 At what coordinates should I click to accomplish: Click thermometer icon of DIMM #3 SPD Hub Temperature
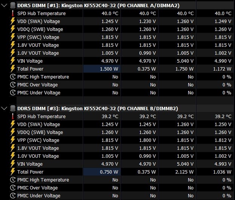(x=13, y=116)
